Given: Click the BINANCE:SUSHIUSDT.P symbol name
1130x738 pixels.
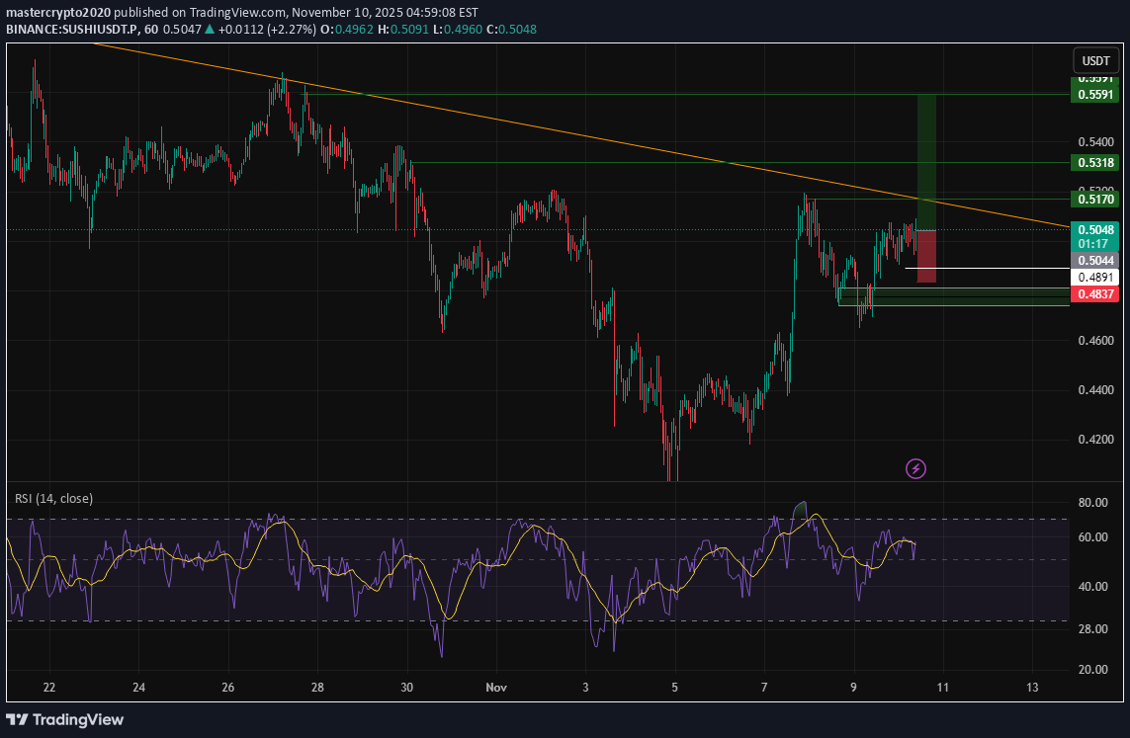Looking at the screenshot, I should click(69, 30).
